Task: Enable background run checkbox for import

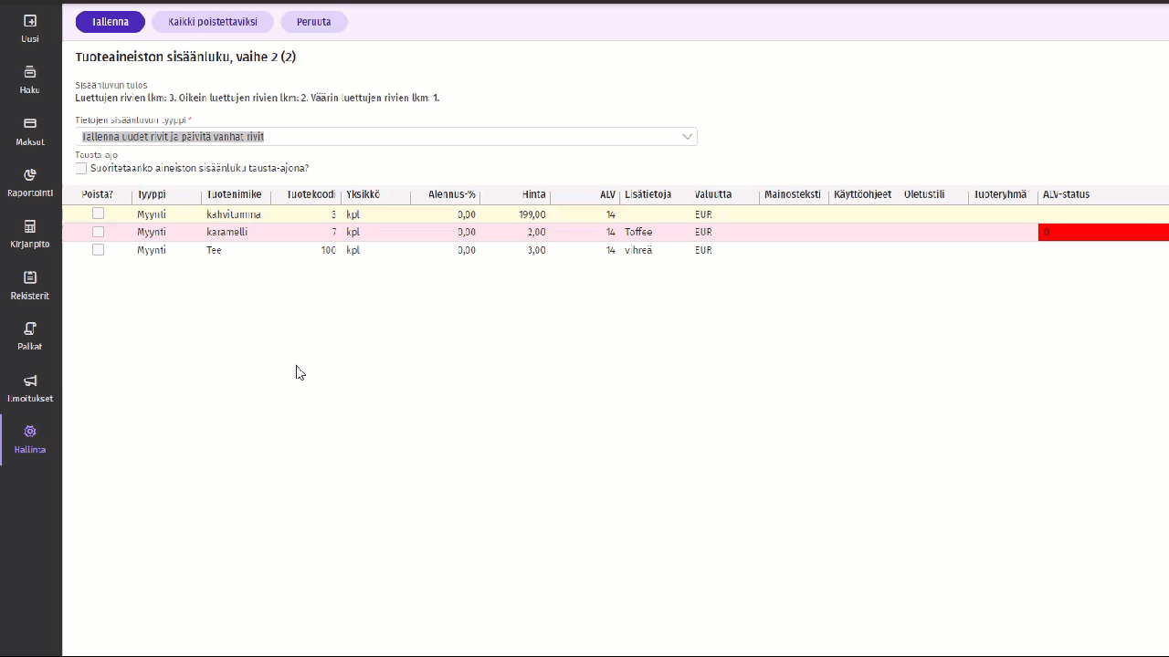Action: [81, 169]
